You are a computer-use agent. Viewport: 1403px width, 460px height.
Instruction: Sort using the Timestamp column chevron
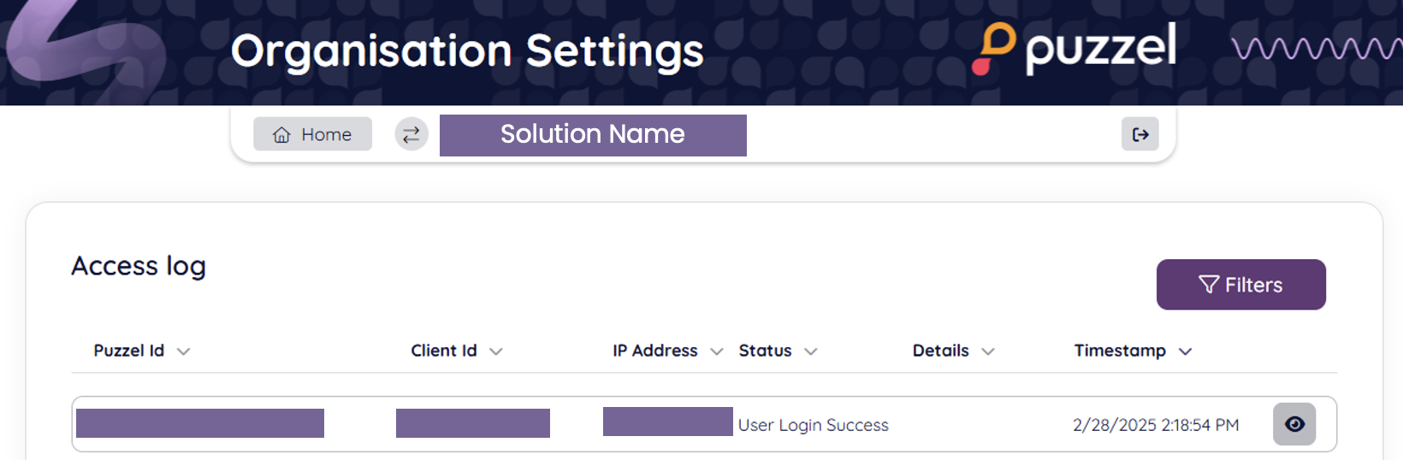click(x=1185, y=351)
